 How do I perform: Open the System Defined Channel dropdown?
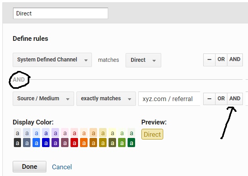point(52,60)
